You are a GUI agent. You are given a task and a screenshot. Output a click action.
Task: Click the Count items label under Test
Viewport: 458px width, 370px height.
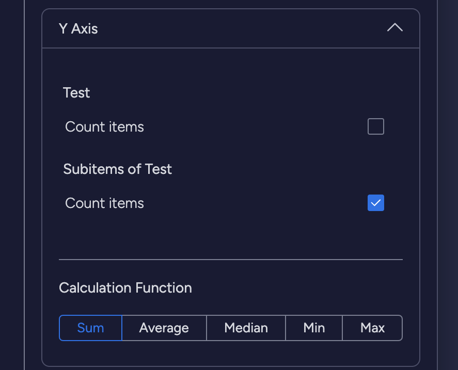(x=104, y=127)
